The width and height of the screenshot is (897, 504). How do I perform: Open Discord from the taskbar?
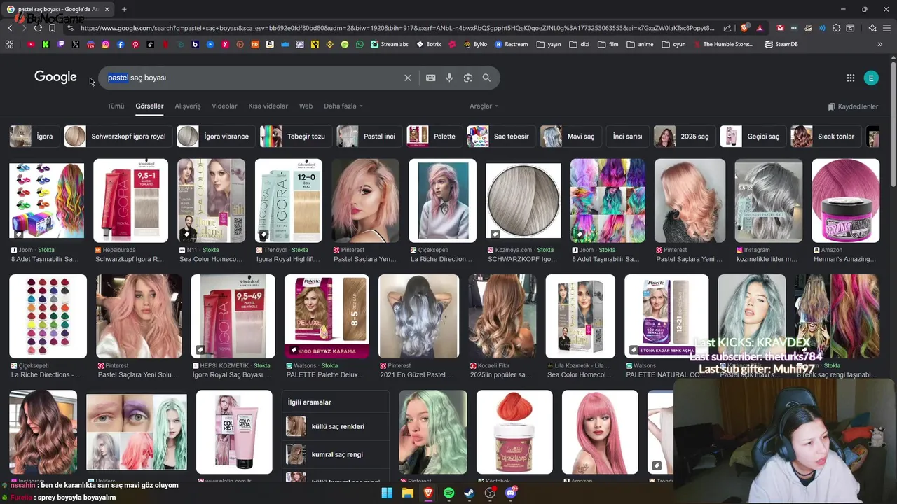tap(511, 493)
